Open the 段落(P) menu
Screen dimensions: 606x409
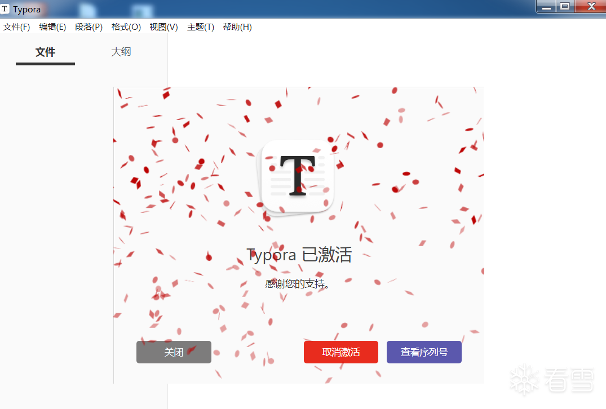coord(89,27)
